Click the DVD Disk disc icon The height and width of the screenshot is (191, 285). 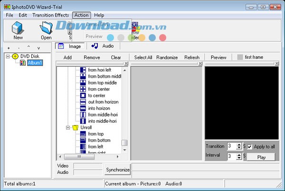15,56
